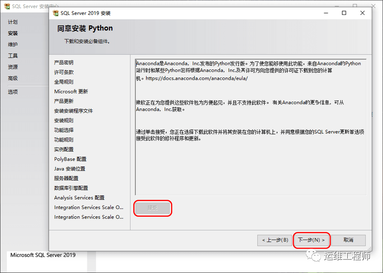The width and height of the screenshot is (383, 273).
Task: Click the 同意安装 Python heading
Action: point(85,29)
